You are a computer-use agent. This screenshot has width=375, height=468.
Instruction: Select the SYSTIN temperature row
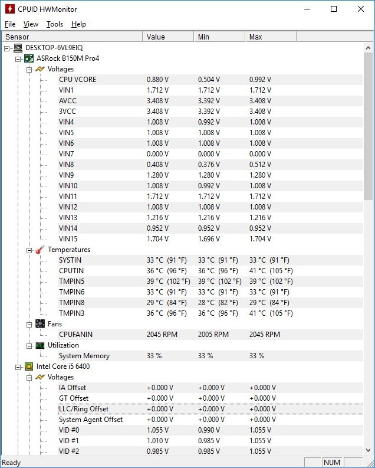(x=210, y=260)
